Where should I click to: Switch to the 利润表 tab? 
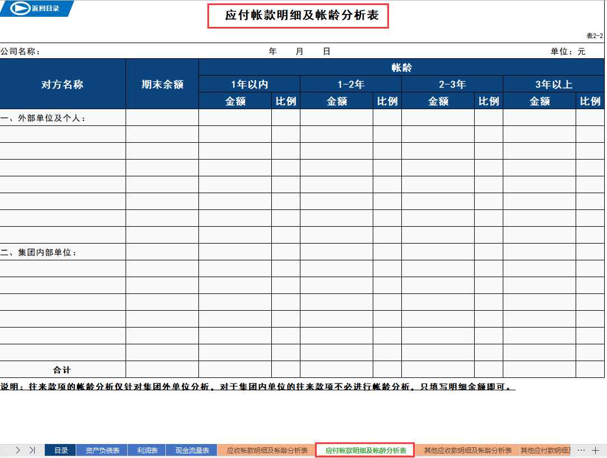(x=146, y=449)
